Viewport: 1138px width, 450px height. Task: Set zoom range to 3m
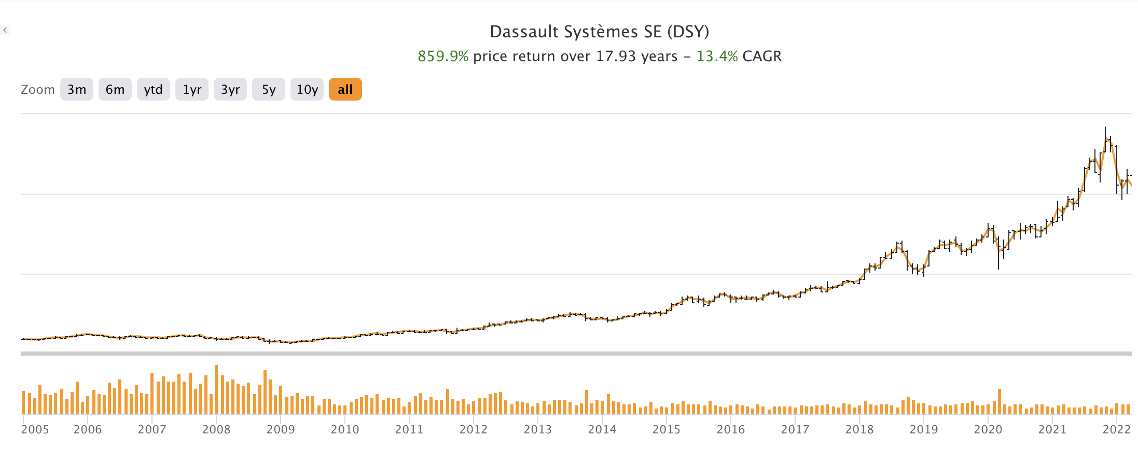(77, 89)
